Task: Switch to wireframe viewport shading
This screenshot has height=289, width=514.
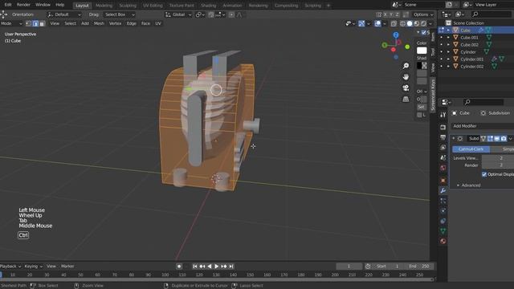Action: click(x=402, y=23)
